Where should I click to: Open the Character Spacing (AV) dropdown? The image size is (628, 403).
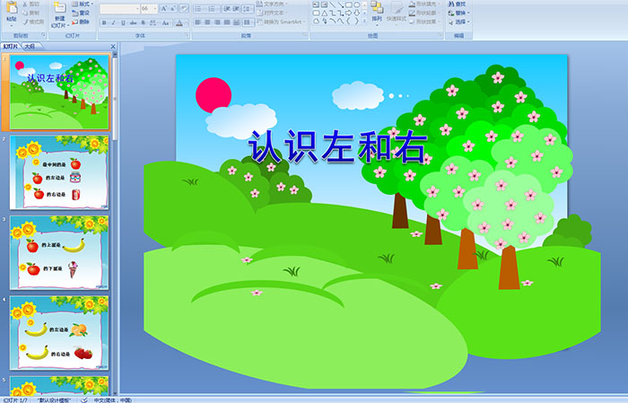[153, 22]
